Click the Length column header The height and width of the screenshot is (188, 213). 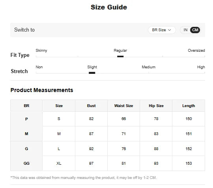pyautogui.click(x=189, y=106)
